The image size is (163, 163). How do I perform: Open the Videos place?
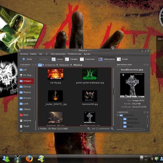(26, 109)
